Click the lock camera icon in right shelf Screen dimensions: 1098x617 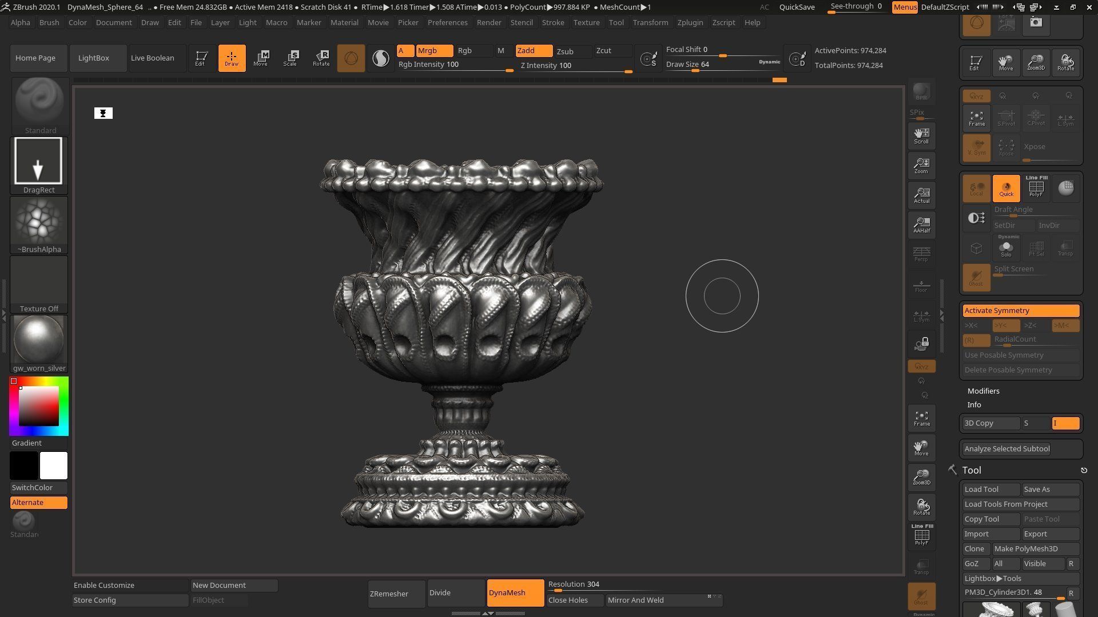click(x=921, y=344)
